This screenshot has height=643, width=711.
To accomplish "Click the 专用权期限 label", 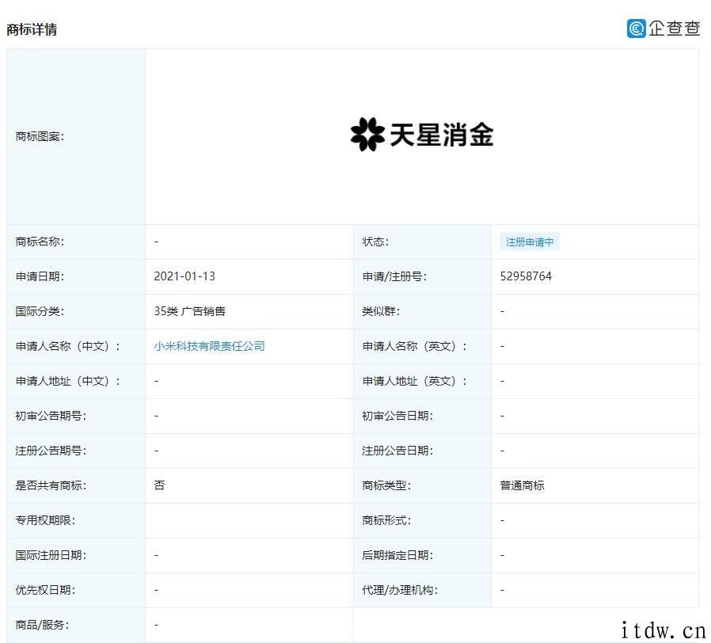I will [45, 520].
